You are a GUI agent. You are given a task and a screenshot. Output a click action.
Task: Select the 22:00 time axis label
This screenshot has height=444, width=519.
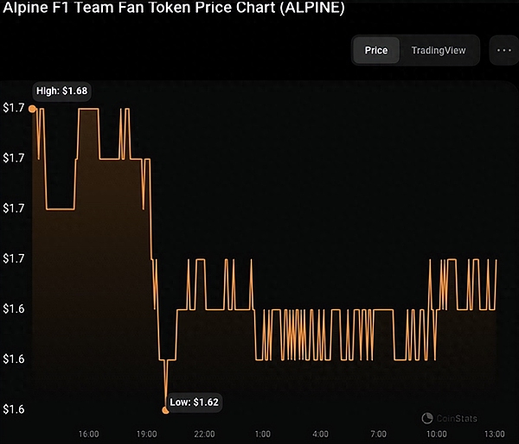click(204, 434)
